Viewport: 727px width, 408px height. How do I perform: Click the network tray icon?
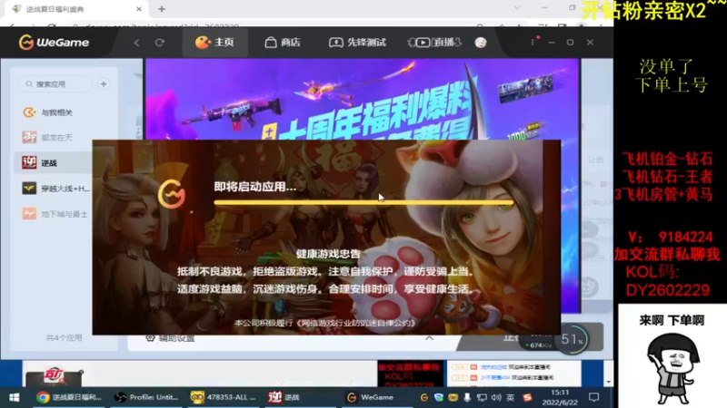click(x=482, y=397)
